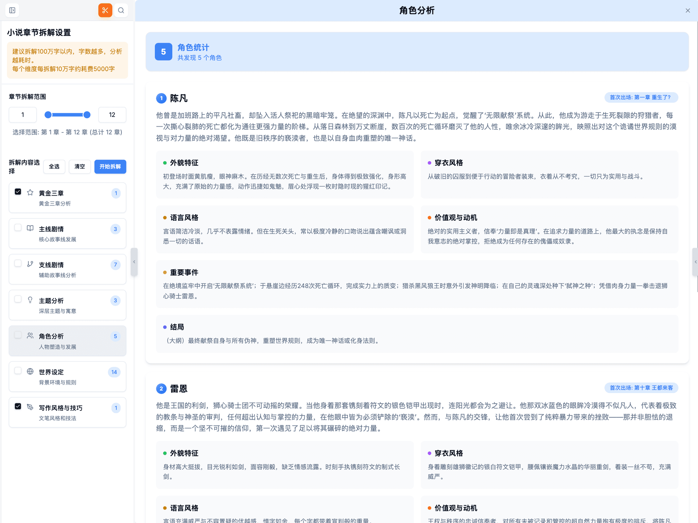This screenshot has width=698, height=523.
Task: Click the branch icon for 支线剧情
Action: point(30,264)
